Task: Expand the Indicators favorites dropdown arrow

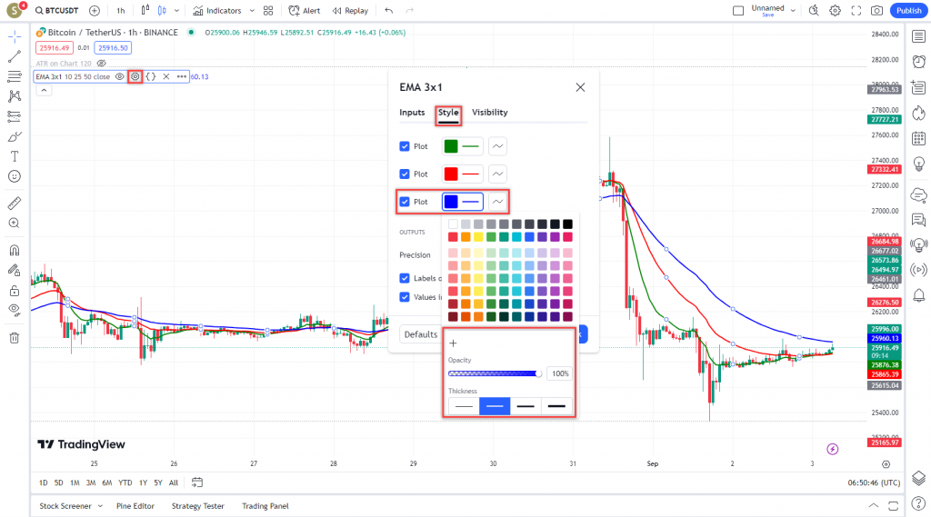Action: pyautogui.click(x=252, y=11)
